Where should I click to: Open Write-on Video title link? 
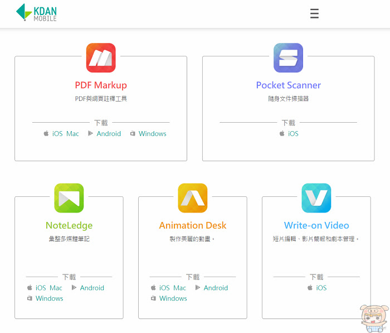click(x=316, y=225)
